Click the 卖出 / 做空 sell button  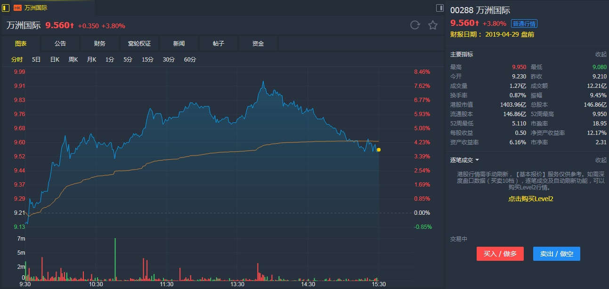click(x=557, y=254)
